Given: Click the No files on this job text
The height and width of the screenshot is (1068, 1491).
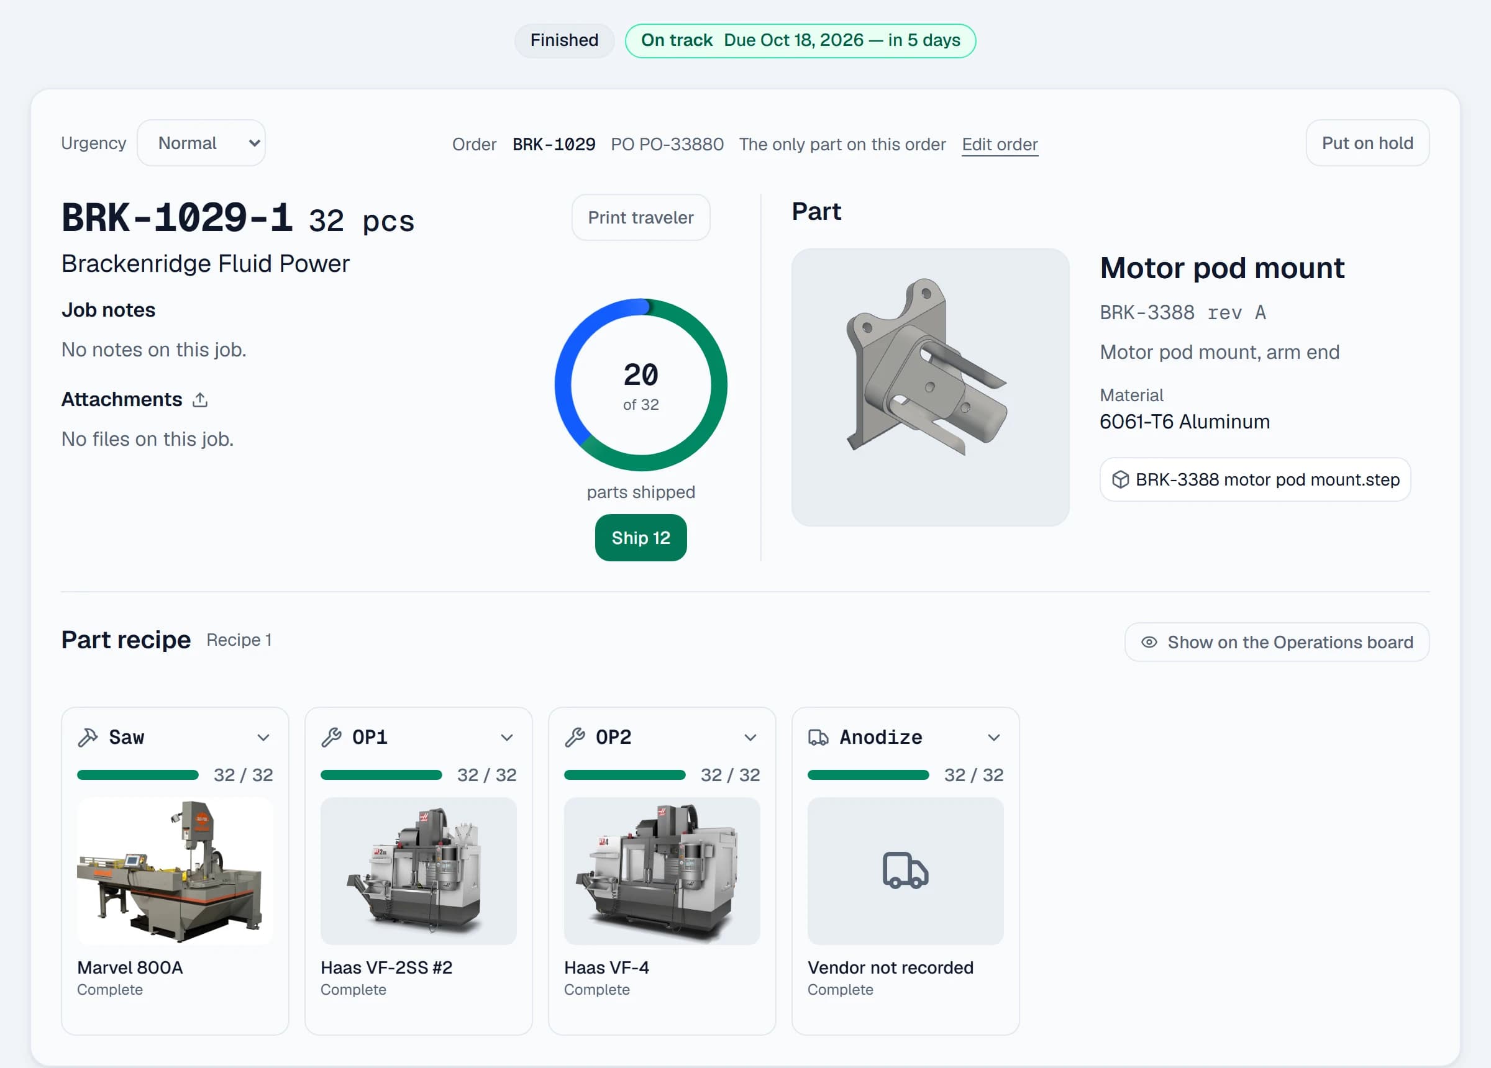Looking at the screenshot, I should [x=147, y=439].
